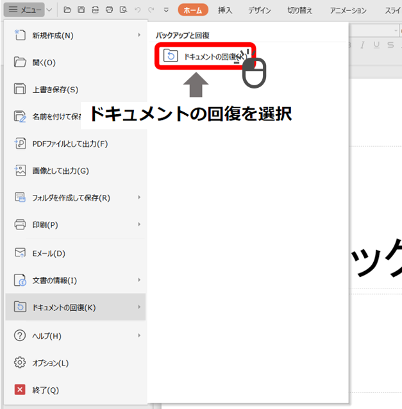This screenshot has height=409, width=402.
Task: Select 新規作成(N) menu entry
Action: (76, 35)
